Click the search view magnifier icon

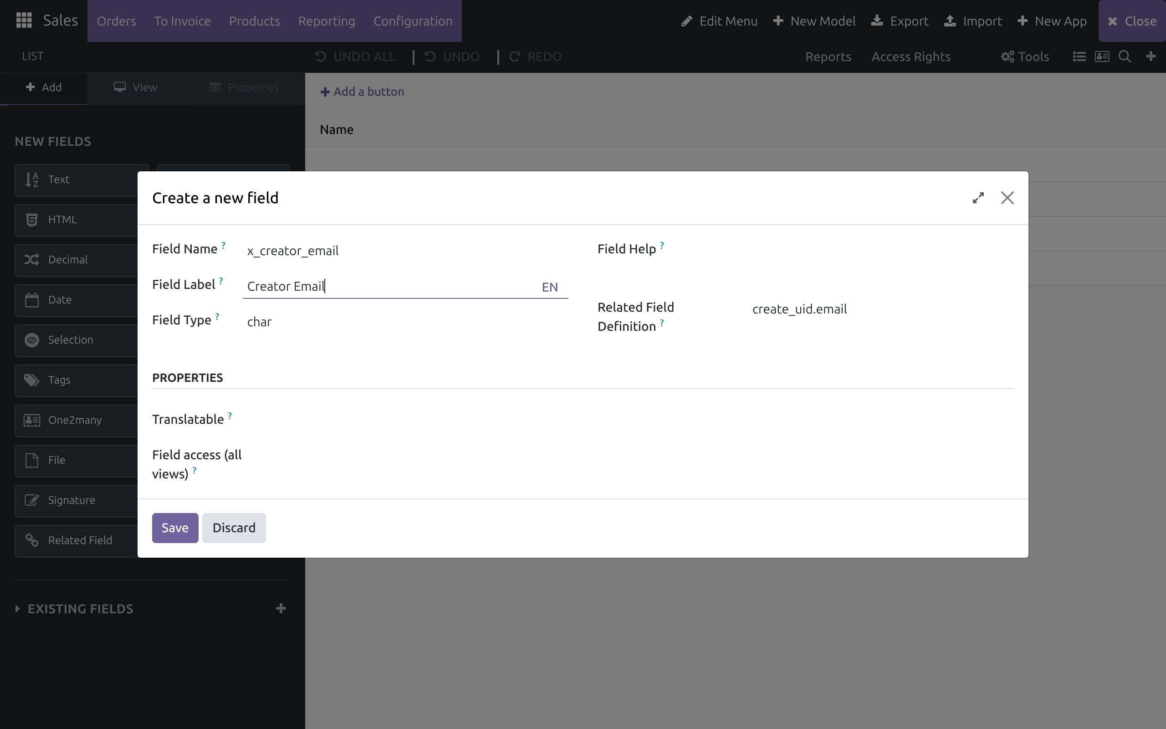[1125, 56]
